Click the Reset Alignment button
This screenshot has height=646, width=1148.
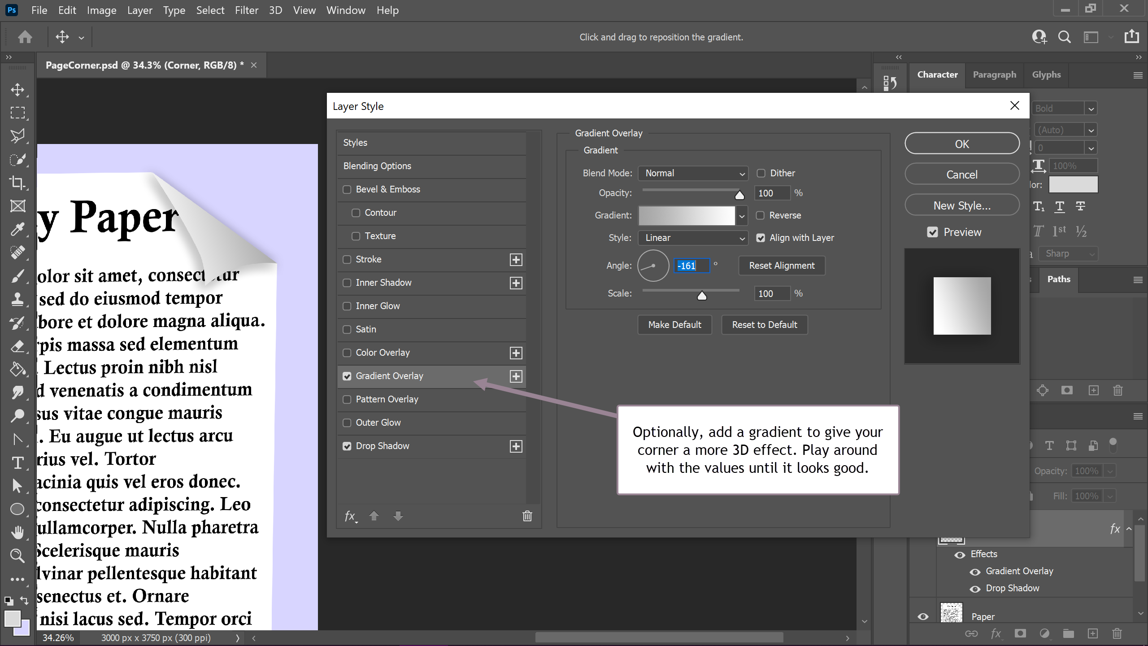coord(782,266)
